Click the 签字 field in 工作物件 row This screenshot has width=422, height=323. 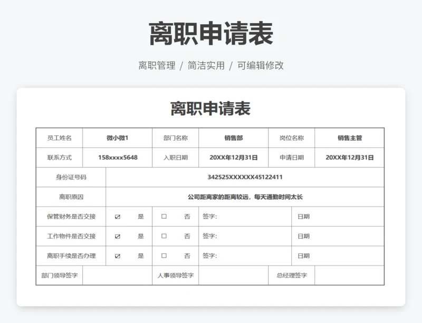[245, 236]
